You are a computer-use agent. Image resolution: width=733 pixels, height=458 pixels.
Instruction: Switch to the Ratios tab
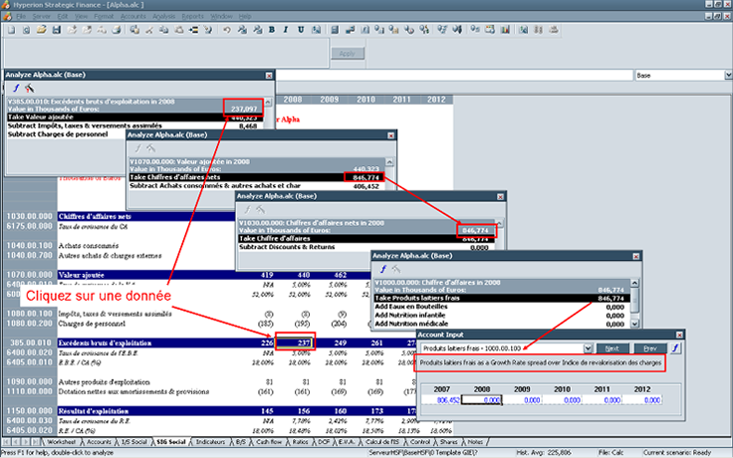(301, 442)
